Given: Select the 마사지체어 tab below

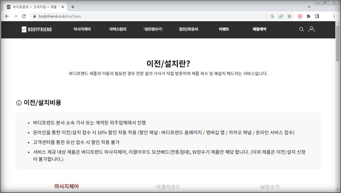Looking at the screenshot, I should [x=67, y=186].
